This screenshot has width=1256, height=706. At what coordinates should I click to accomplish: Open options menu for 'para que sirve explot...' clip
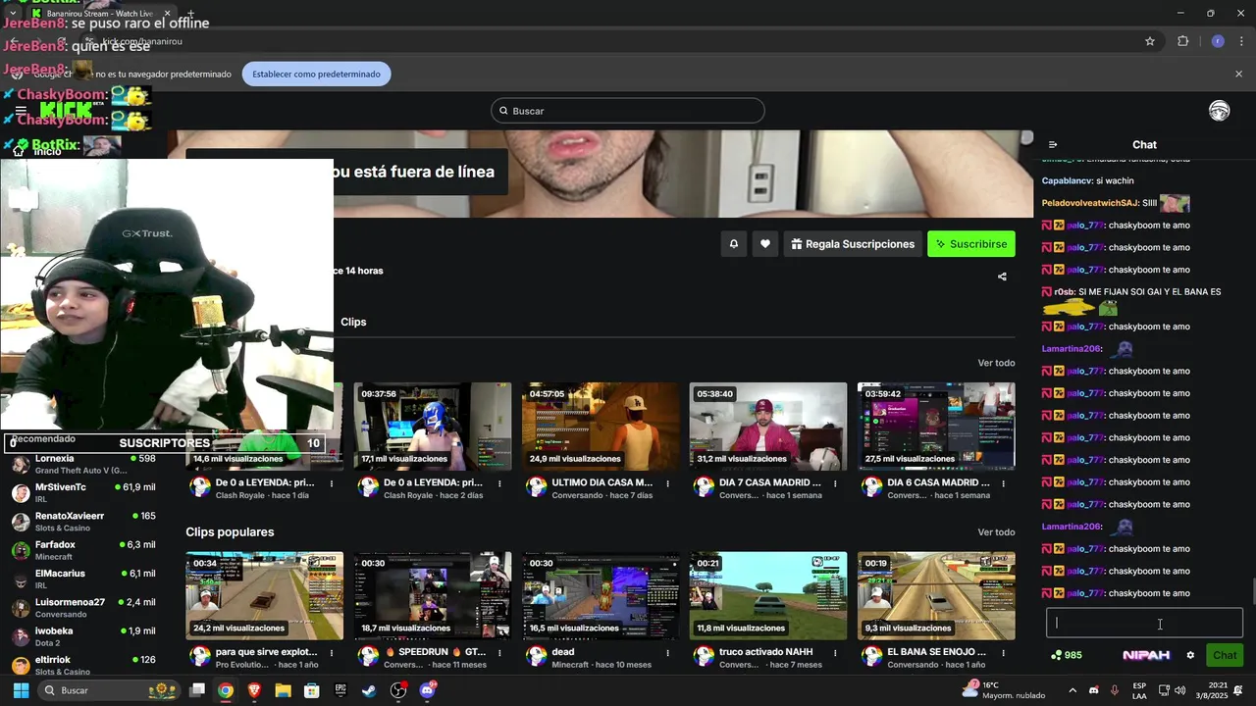332,652
